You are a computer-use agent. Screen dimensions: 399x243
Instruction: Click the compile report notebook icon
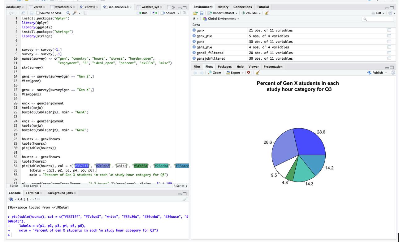point(85,13)
